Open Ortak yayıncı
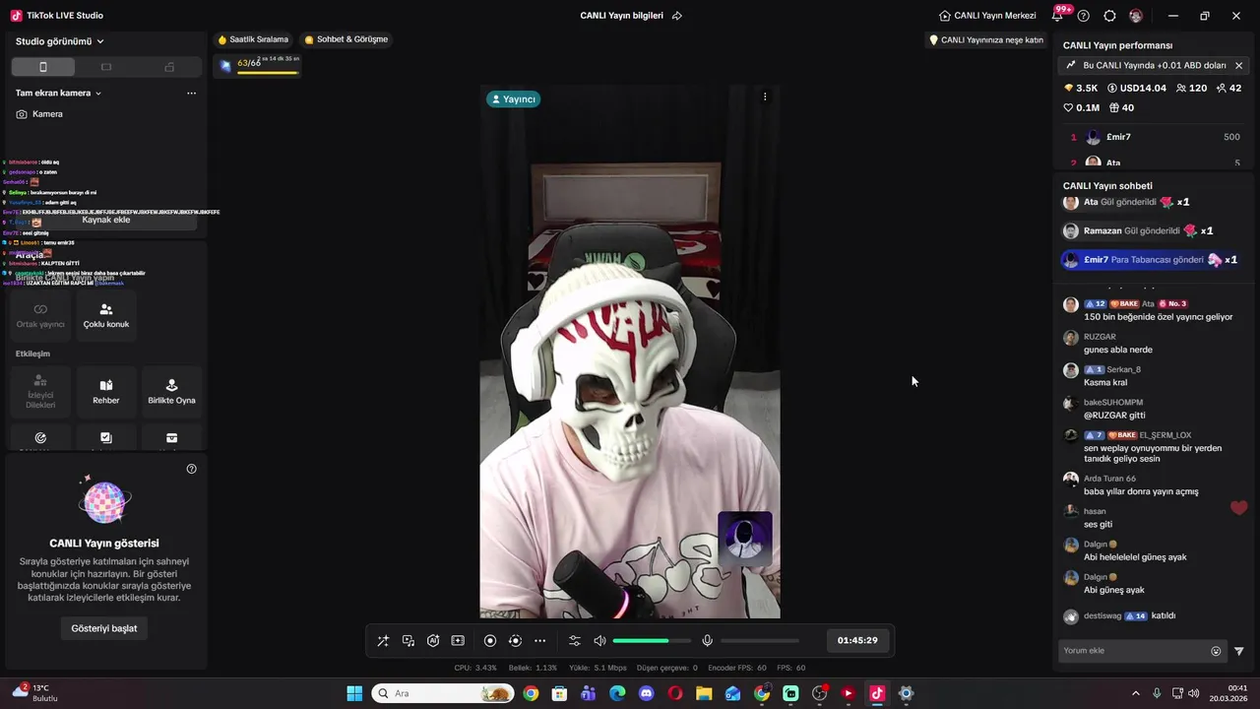 40,315
